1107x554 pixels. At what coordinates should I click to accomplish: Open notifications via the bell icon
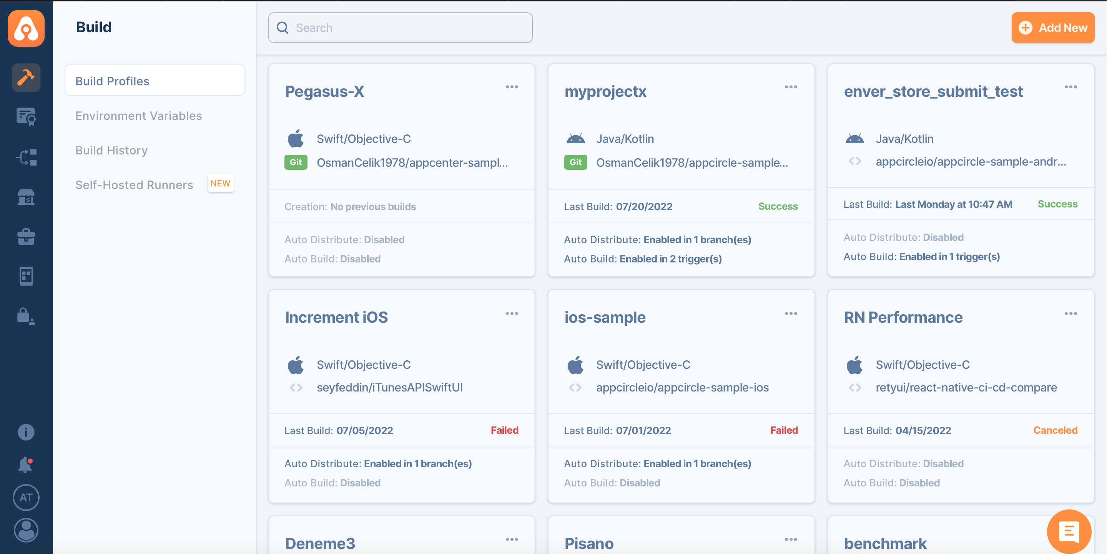tap(26, 464)
